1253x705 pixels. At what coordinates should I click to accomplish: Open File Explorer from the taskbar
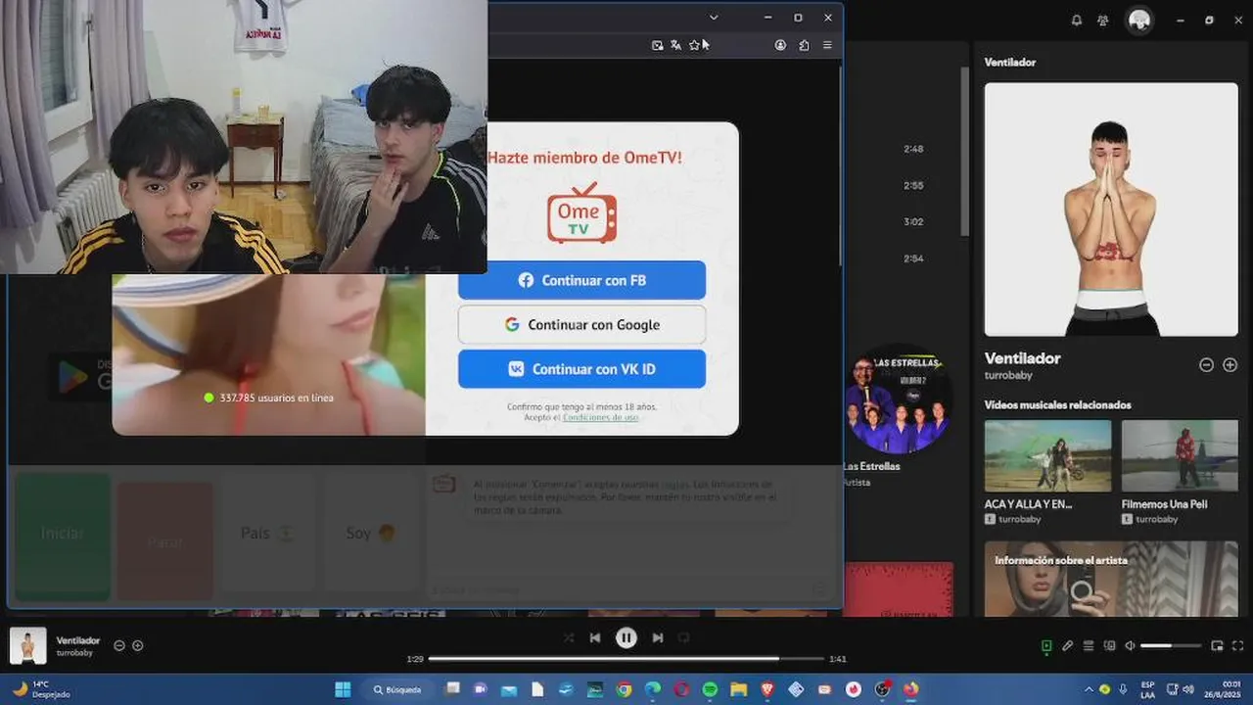pyautogui.click(x=738, y=689)
